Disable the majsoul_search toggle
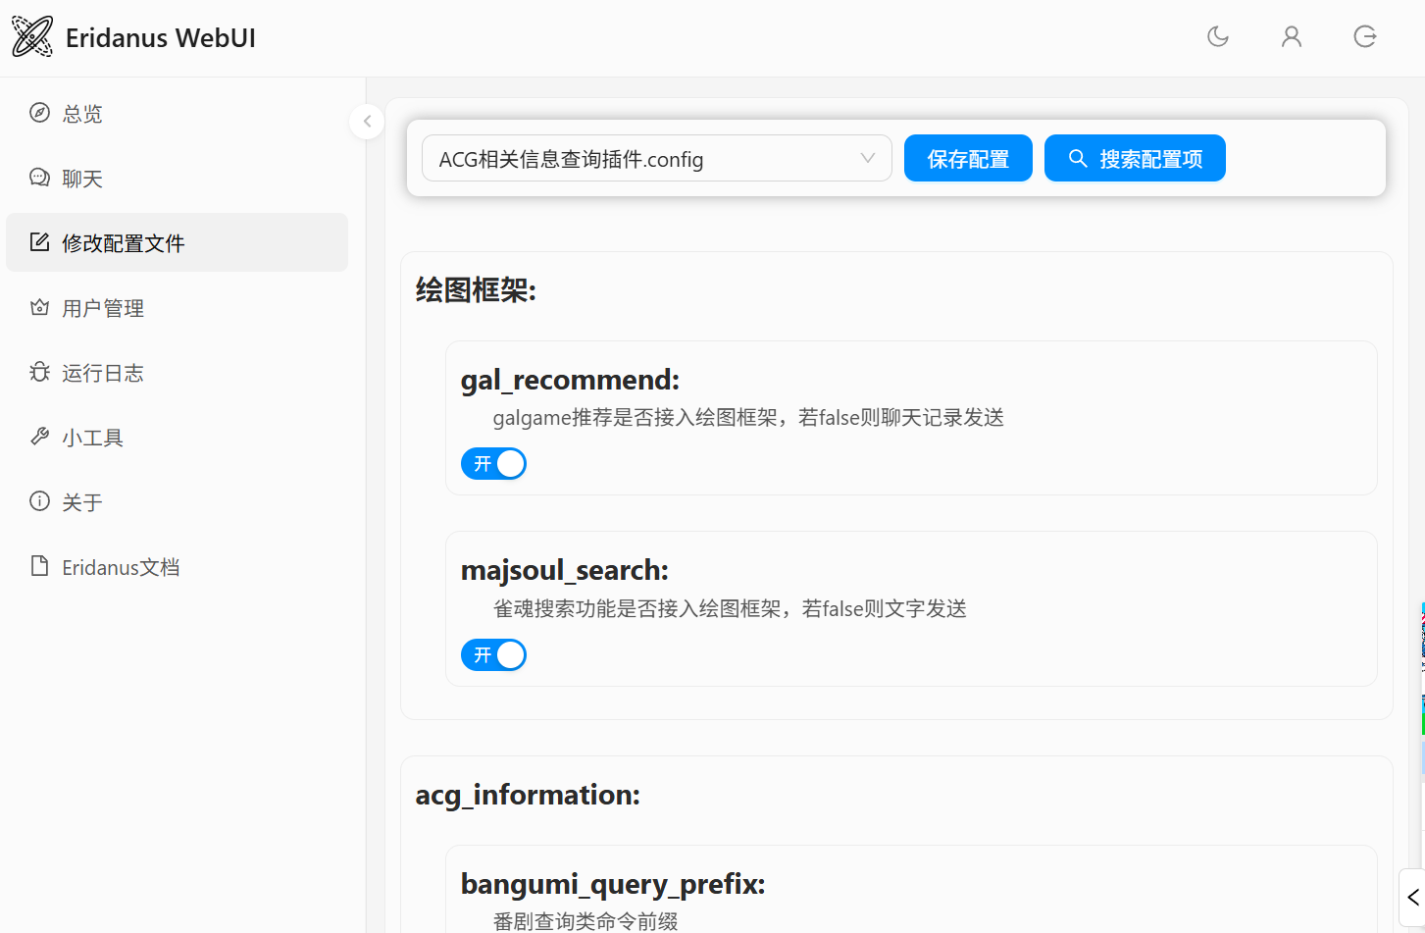The image size is (1425, 933). point(493,654)
